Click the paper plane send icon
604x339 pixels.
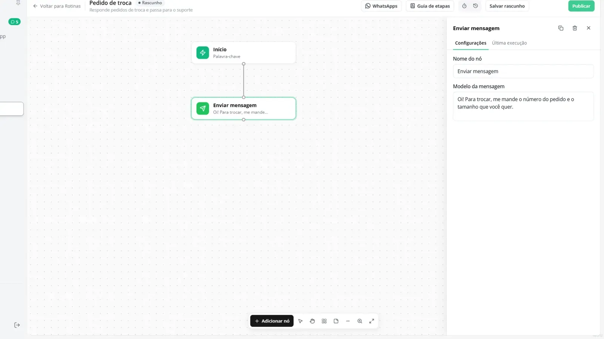(x=203, y=108)
